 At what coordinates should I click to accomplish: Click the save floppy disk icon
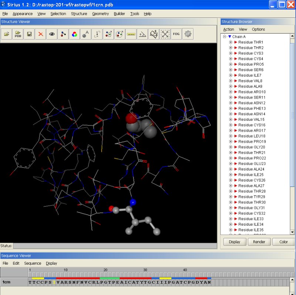click(29, 34)
